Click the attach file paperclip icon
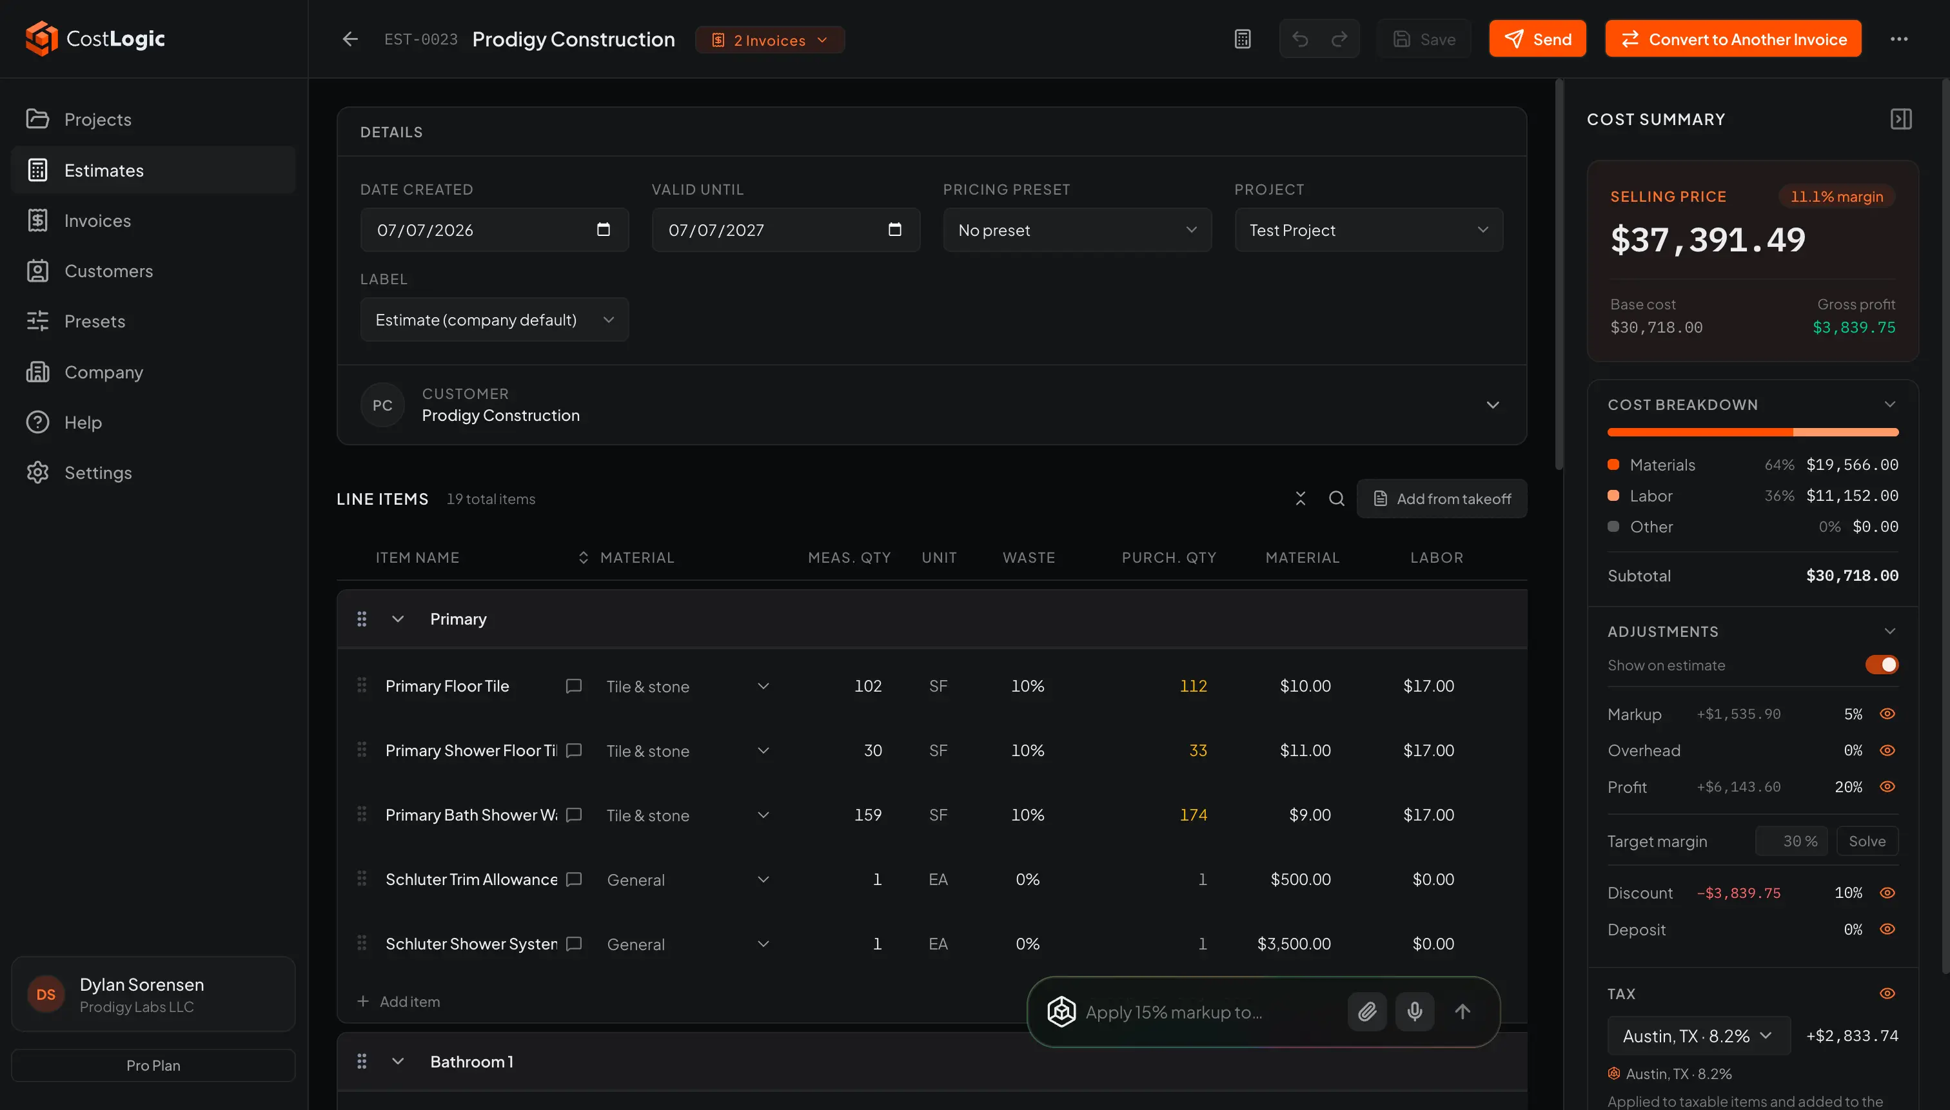Screen dimensions: 1950x1110 tap(1366, 1011)
